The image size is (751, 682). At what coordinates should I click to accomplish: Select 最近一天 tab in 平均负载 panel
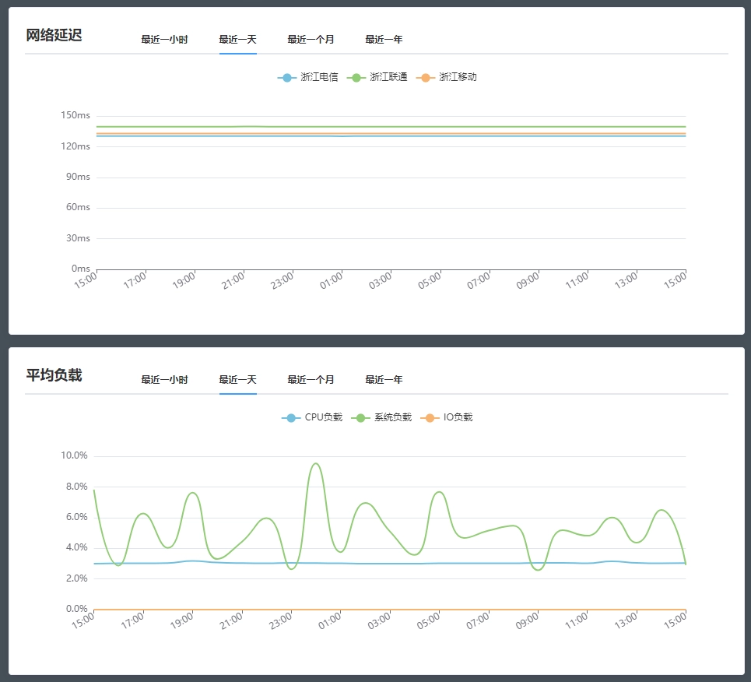(x=237, y=380)
